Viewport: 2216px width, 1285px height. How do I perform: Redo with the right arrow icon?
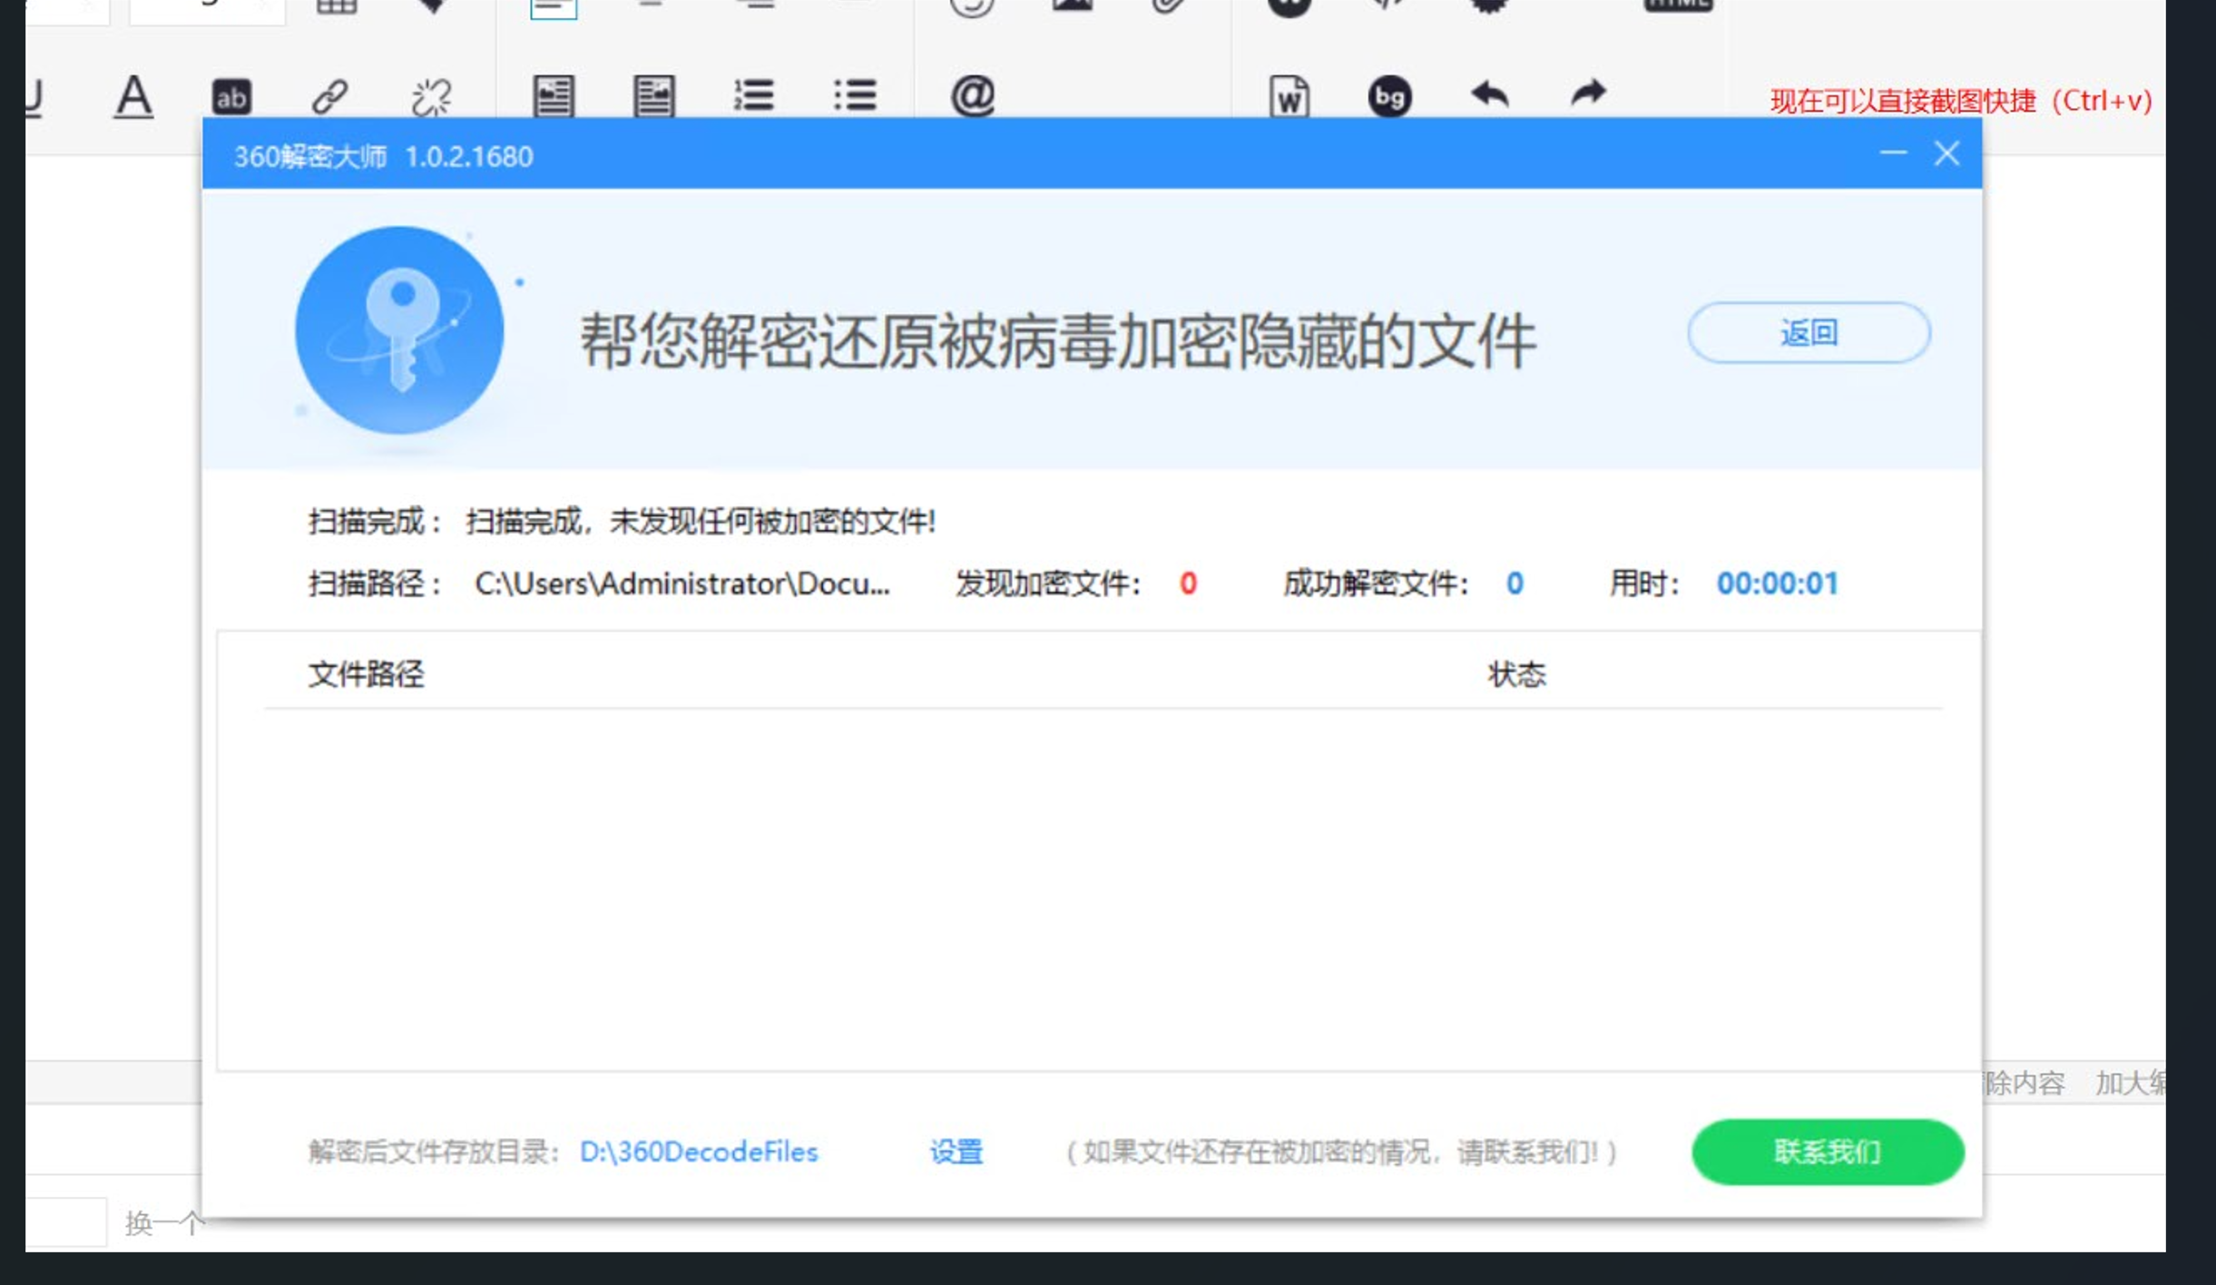click(x=1588, y=94)
